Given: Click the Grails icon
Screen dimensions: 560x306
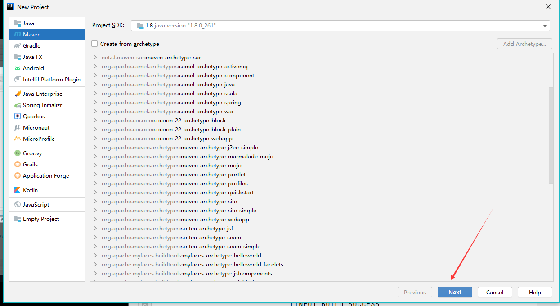Looking at the screenshot, I should point(18,164).
